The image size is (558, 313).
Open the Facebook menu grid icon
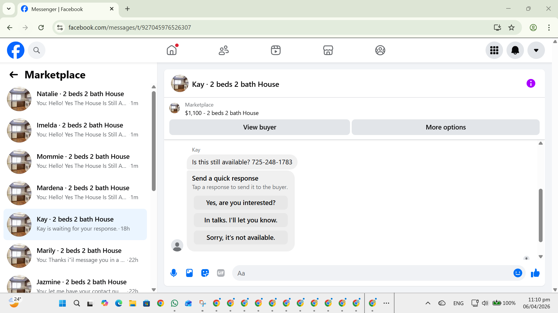(494, 50)
